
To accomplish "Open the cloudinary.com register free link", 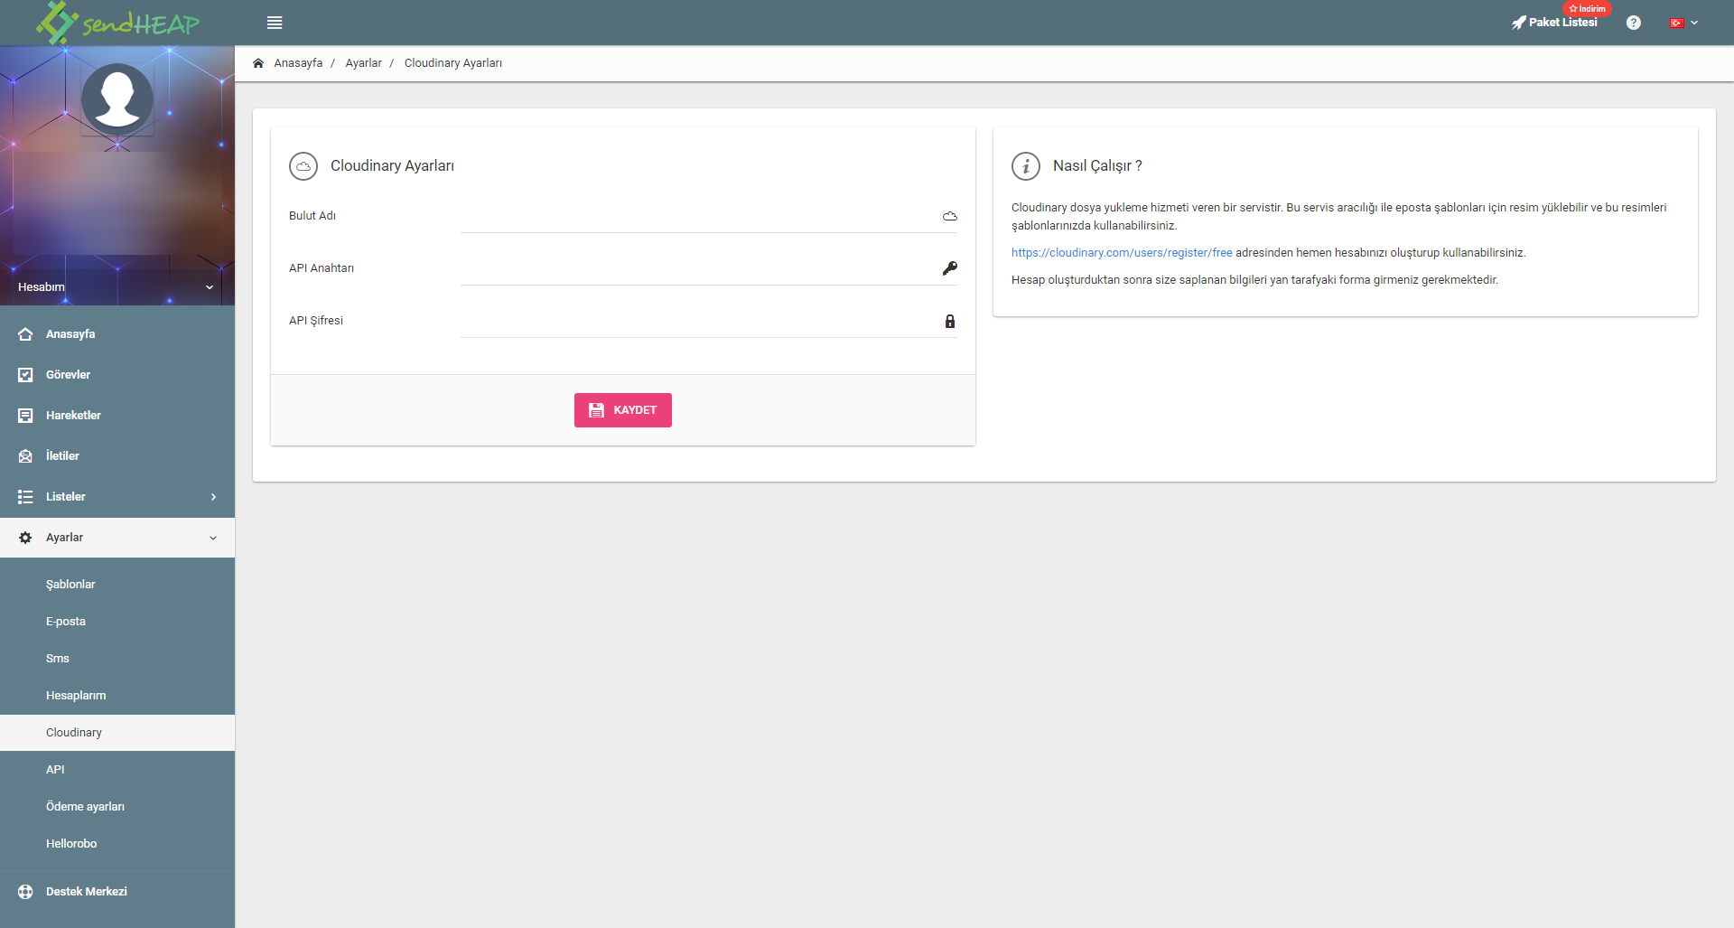I will pos(1122,253).
